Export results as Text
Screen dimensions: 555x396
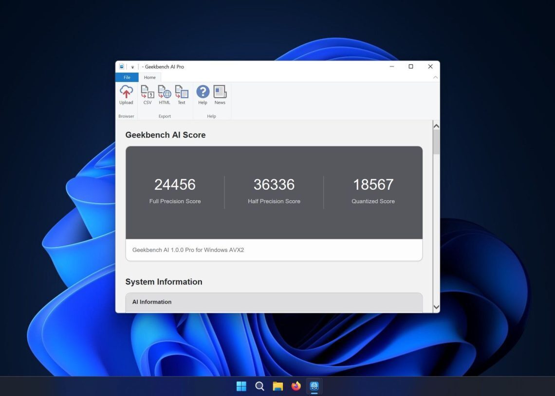[x=182, y=95]
